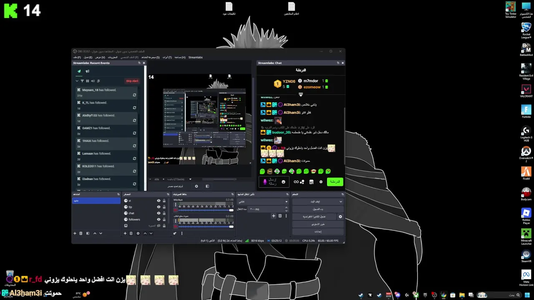Open the عرض (V) menu
Screen dimensions: 534x300
100,57
